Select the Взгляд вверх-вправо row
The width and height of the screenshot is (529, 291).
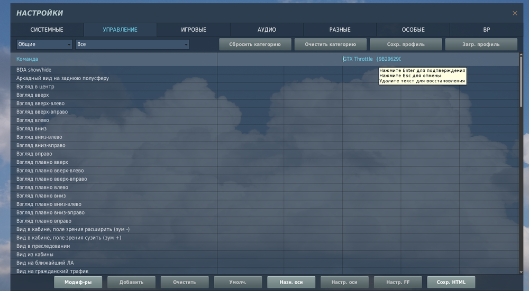tap(264, 112)
